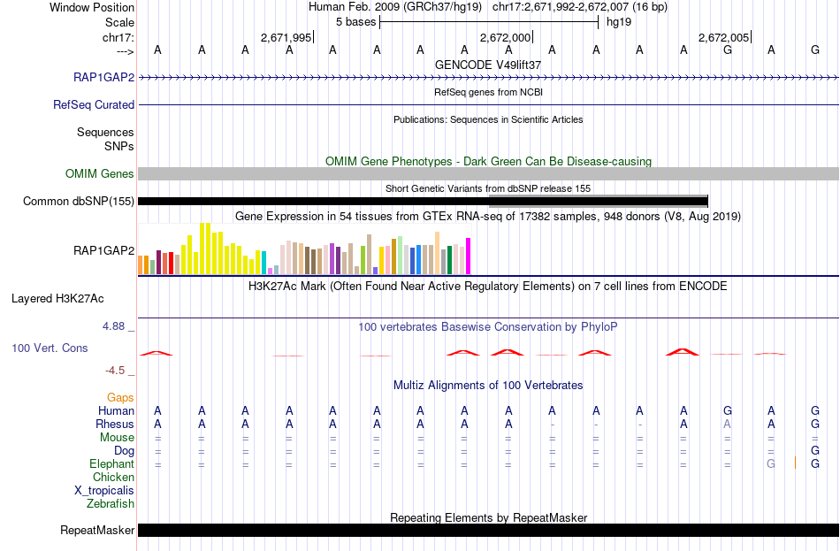The width and height of the screenshot is (840, 551).
Task: Click the Human species label
Action: 116,410
